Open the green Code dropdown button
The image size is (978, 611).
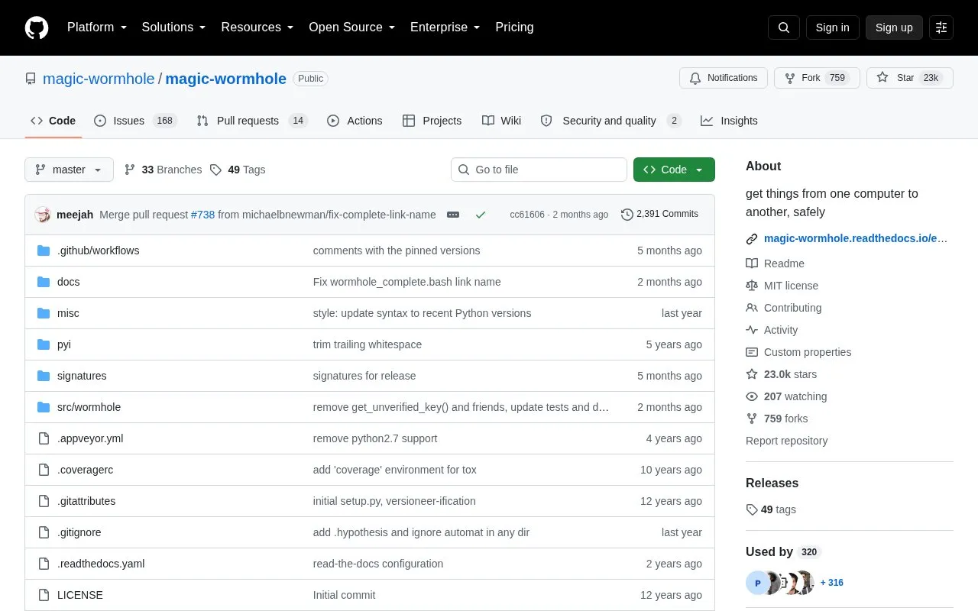coord(674,170)
